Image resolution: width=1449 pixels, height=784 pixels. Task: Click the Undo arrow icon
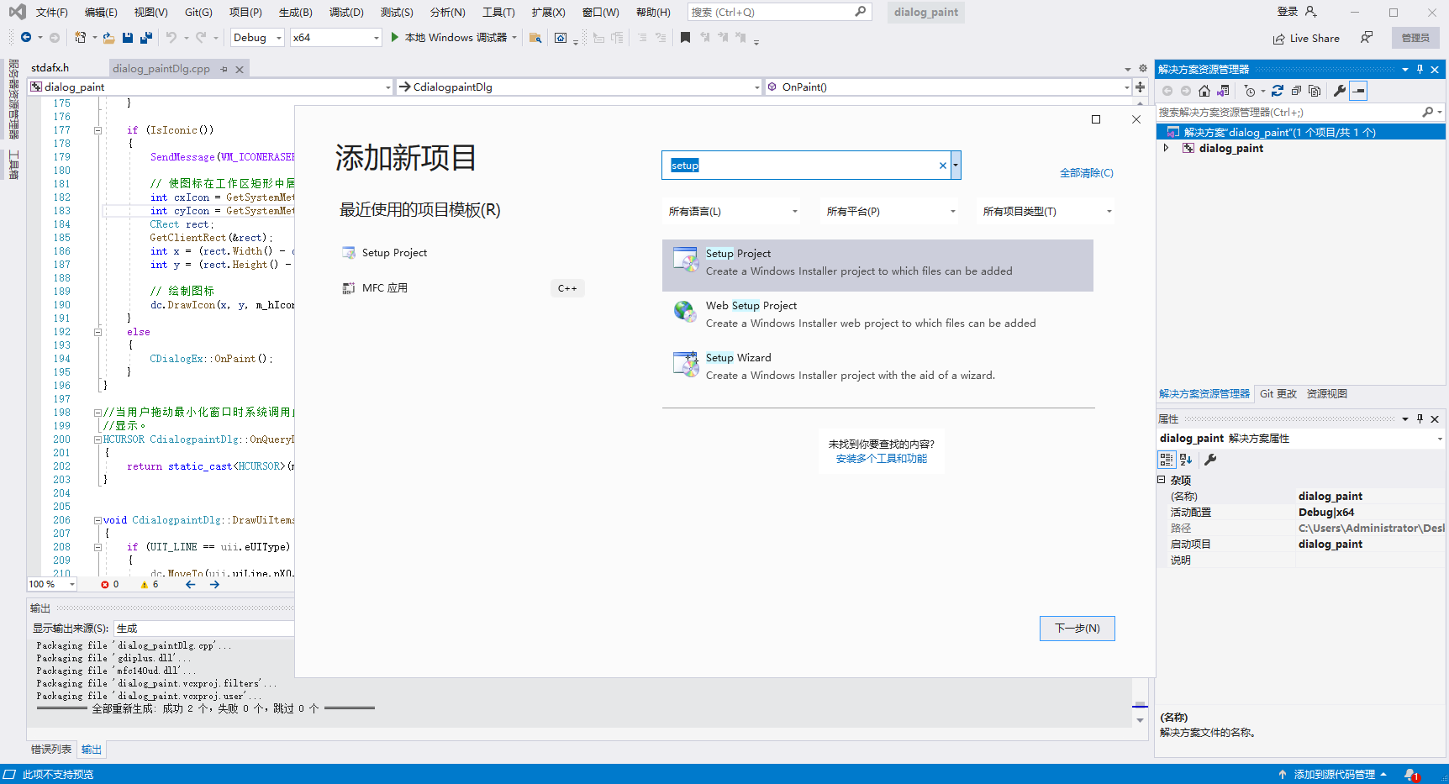point(171,37)
